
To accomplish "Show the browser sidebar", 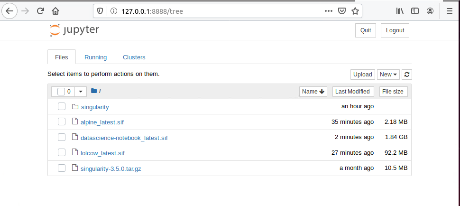I will tap(414, 11).
